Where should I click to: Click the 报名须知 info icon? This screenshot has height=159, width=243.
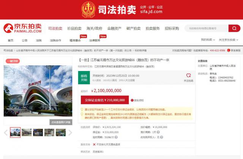[x=132, y=100]
